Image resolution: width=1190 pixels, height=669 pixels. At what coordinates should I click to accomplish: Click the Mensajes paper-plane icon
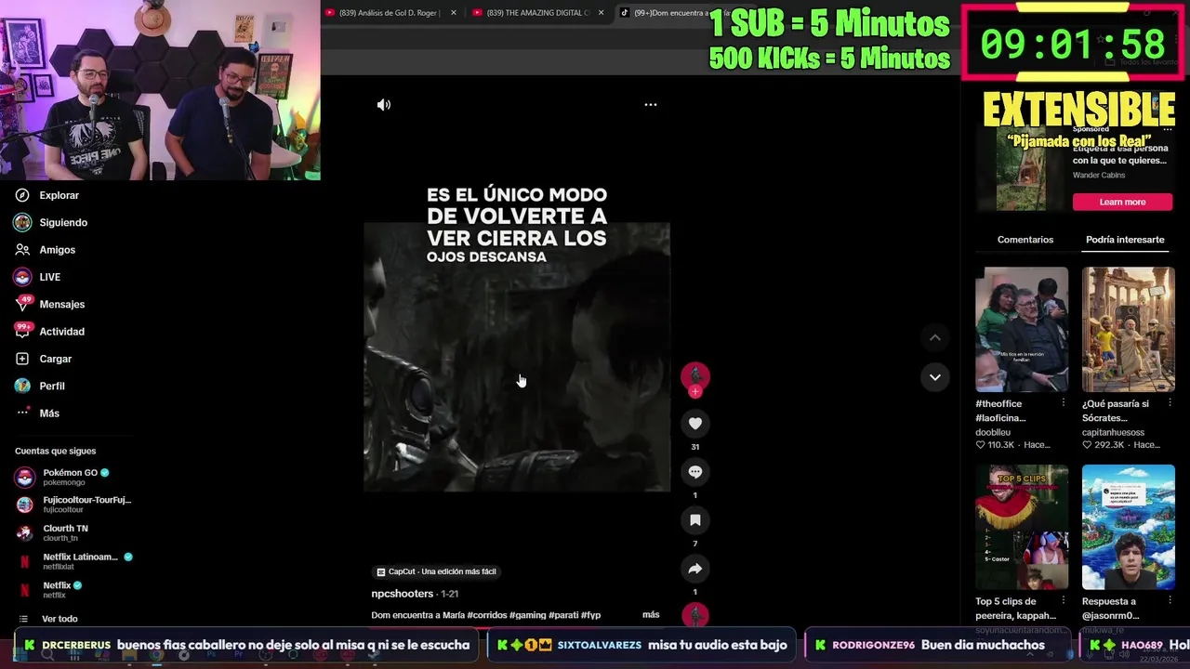(22, 304)
